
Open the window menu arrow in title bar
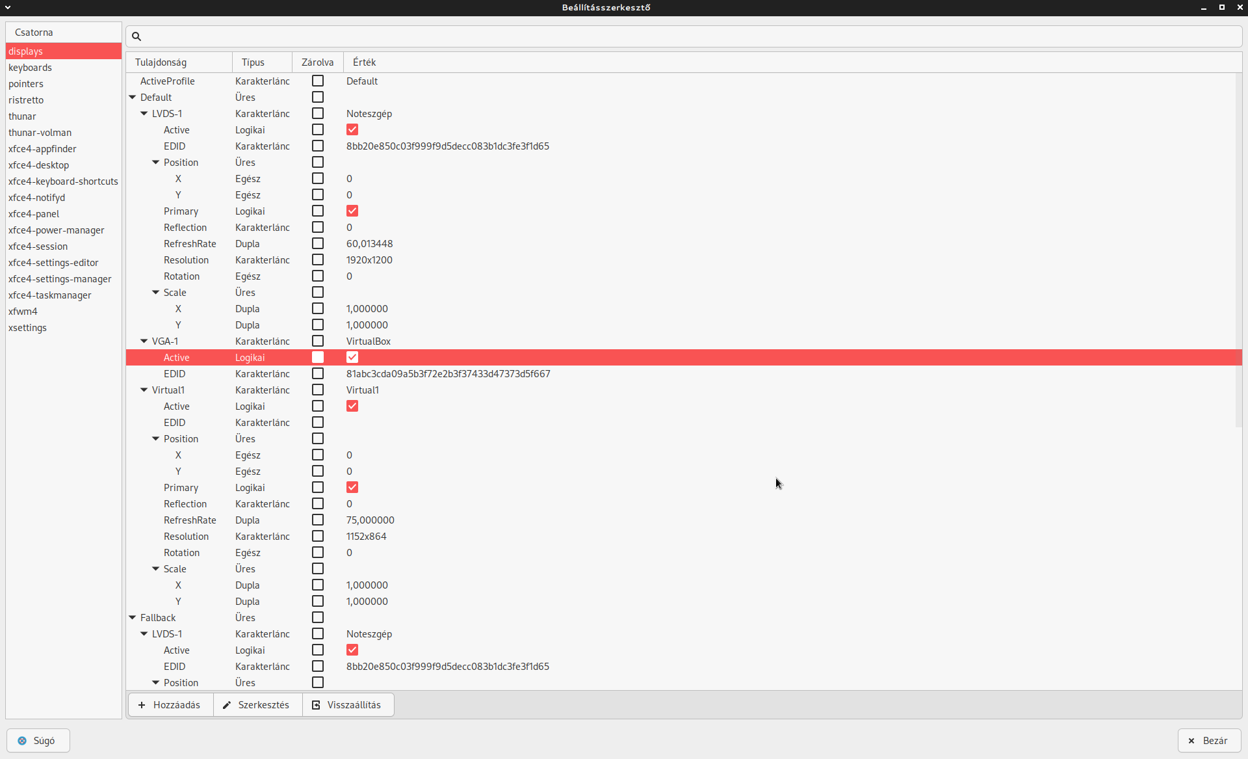(8, 7)
